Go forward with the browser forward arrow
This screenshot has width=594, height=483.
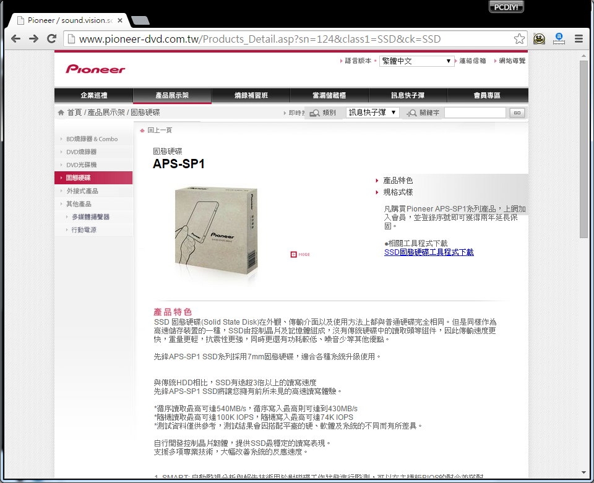coord(33,38)
